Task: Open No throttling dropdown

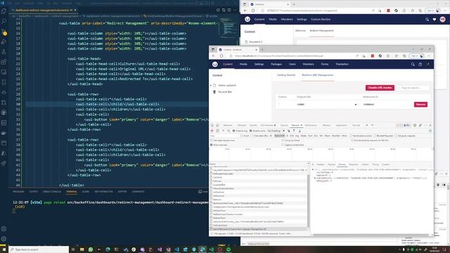Action: pyautogui.click(x=276, y=131)
